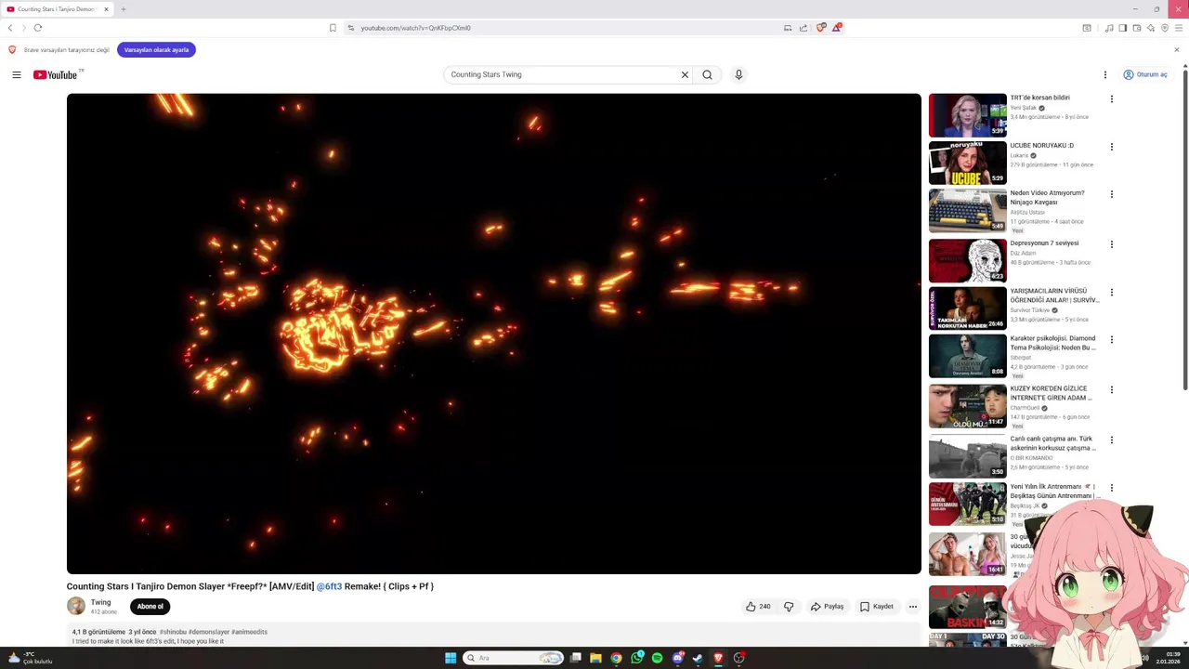The height and width of the screenshot is (669, 1189).
Task: Run the search with the magnifier button
Action: coord(707,74)
